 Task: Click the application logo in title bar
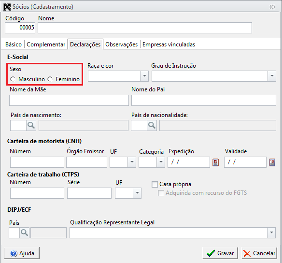point(7,7)
